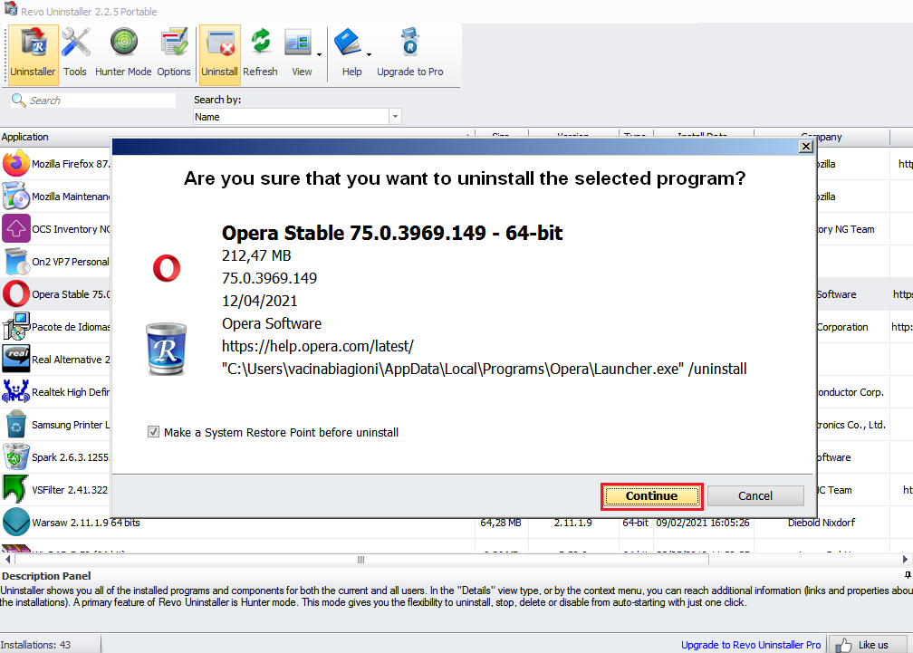Open the Options icon

(x=173, y=54)
